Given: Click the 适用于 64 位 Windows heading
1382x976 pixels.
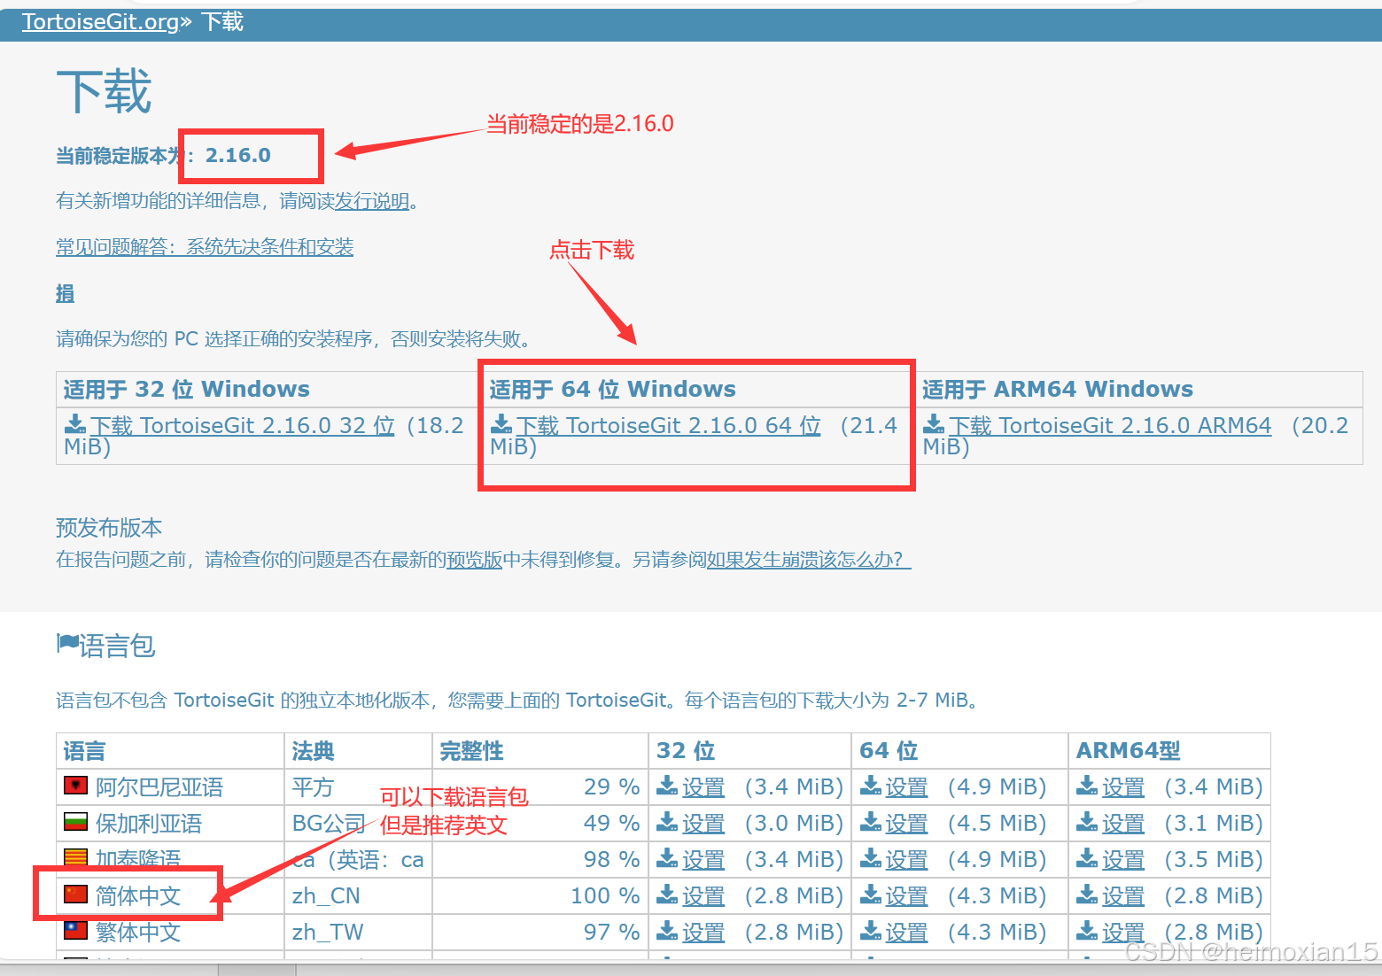Looking at the screenshot, I should [612, 389].
